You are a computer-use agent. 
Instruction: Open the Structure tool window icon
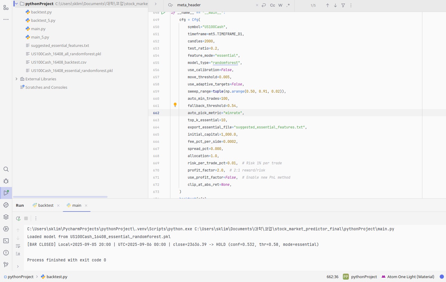click(x=6, y=7)
